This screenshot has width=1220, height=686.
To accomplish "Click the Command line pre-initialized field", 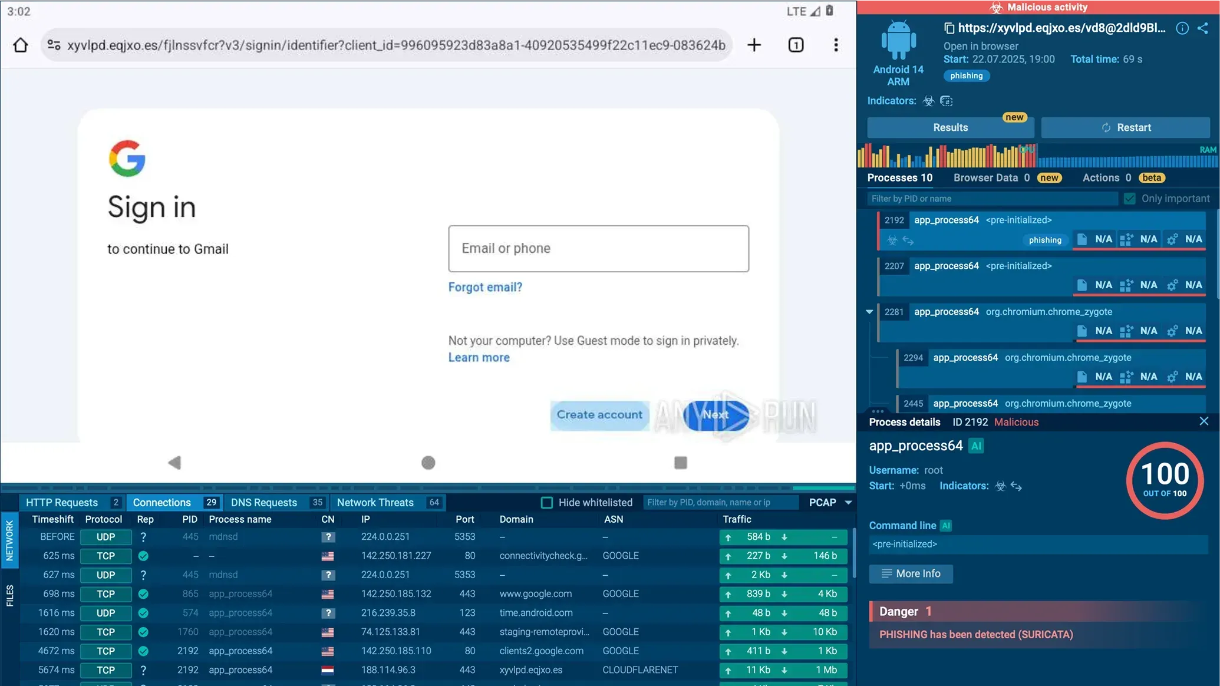I will tap(1038, 545).
